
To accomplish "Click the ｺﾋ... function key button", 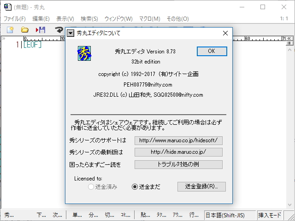I will pos(125,215).
